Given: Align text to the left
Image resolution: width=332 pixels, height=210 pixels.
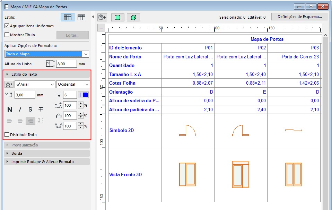Looking at the screenshot, I should 10,121.
